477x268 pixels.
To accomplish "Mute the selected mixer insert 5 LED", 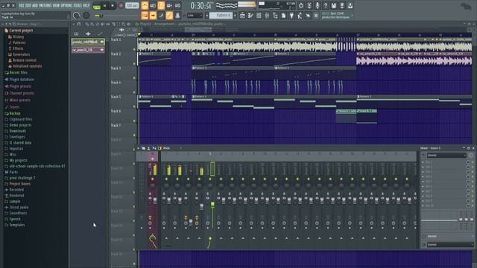I will point(210,179).
